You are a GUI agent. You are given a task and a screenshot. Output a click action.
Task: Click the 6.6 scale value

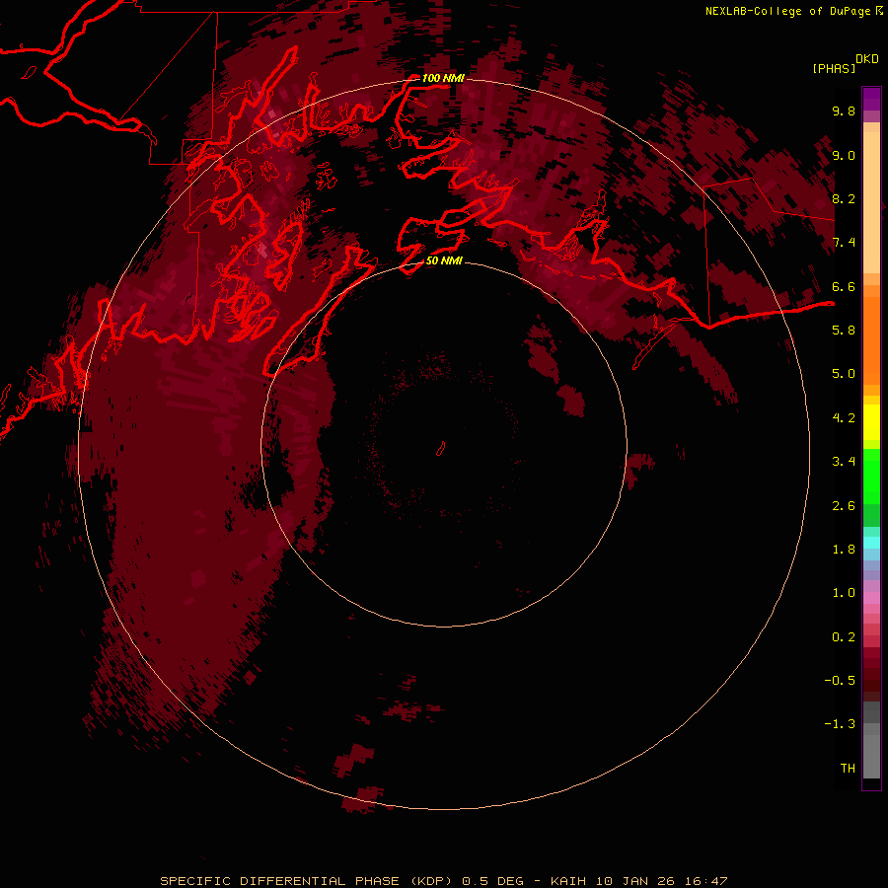[844, 287]
